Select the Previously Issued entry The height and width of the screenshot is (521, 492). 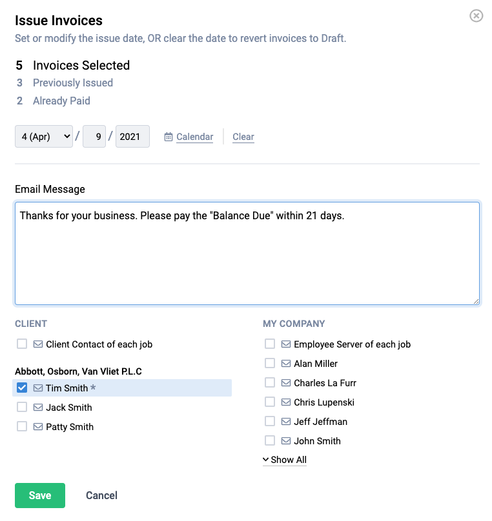coord(72,83)
